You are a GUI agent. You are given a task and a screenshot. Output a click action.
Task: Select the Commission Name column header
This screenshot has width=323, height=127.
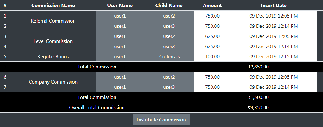[53, 6]
